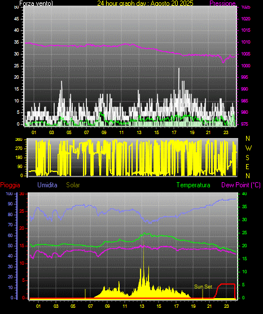This screenshot has width=263, height=314.
Task: Select the Dew Point (°C) legend label
Action: coord(241,185)
